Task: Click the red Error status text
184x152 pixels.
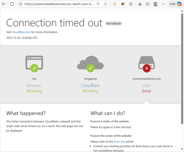Action: click(x=146, y=91)
